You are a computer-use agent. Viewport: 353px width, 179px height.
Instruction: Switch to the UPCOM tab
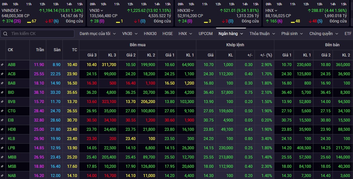tap(206, 33)
